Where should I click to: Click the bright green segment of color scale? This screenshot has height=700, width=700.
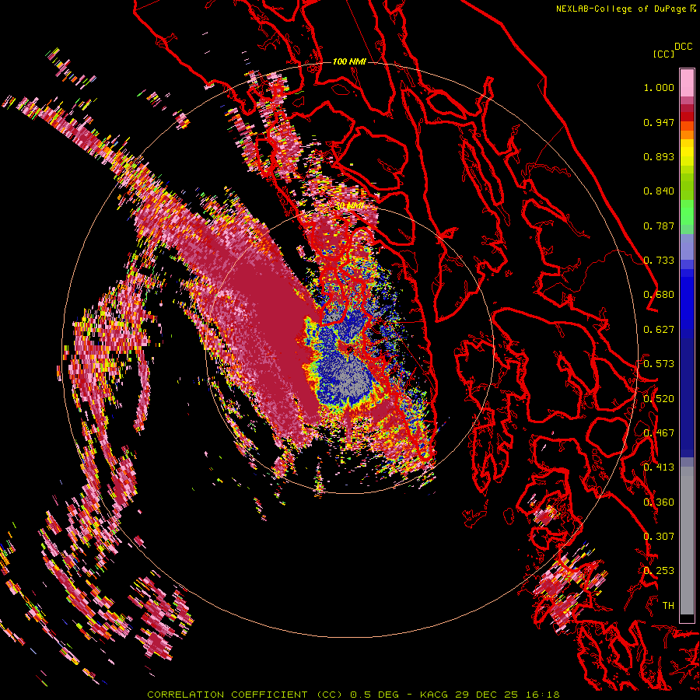687,212
